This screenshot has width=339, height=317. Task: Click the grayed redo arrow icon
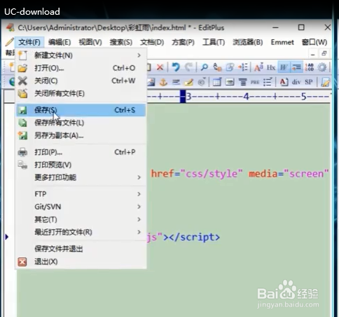[188, 67]
